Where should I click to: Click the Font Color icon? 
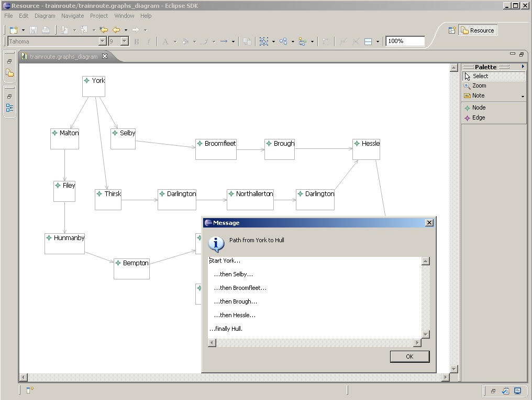pyautogui.click(x=165, y=42)
